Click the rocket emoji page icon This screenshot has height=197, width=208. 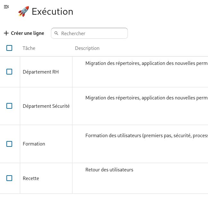click(x=23, y=12)
